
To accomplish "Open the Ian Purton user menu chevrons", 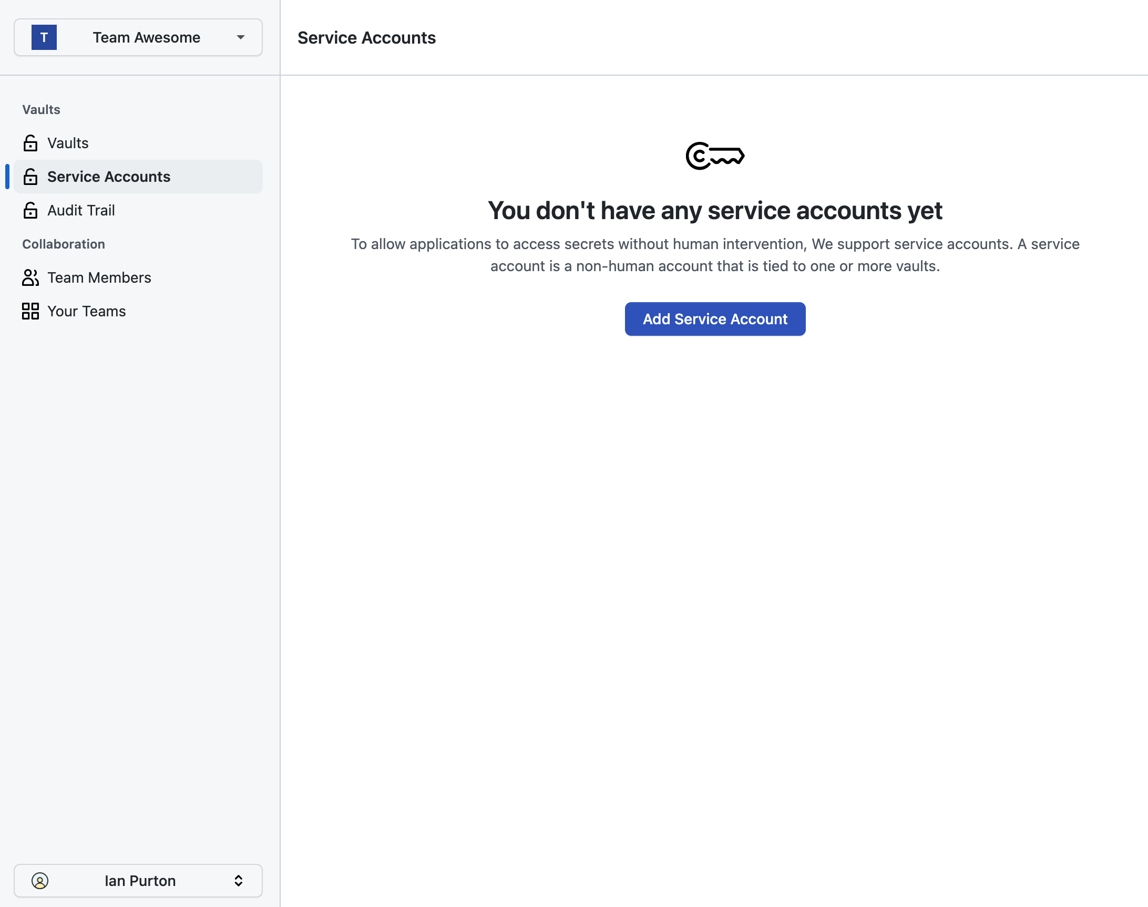I will pyautogui.click(x=239, y=880).
